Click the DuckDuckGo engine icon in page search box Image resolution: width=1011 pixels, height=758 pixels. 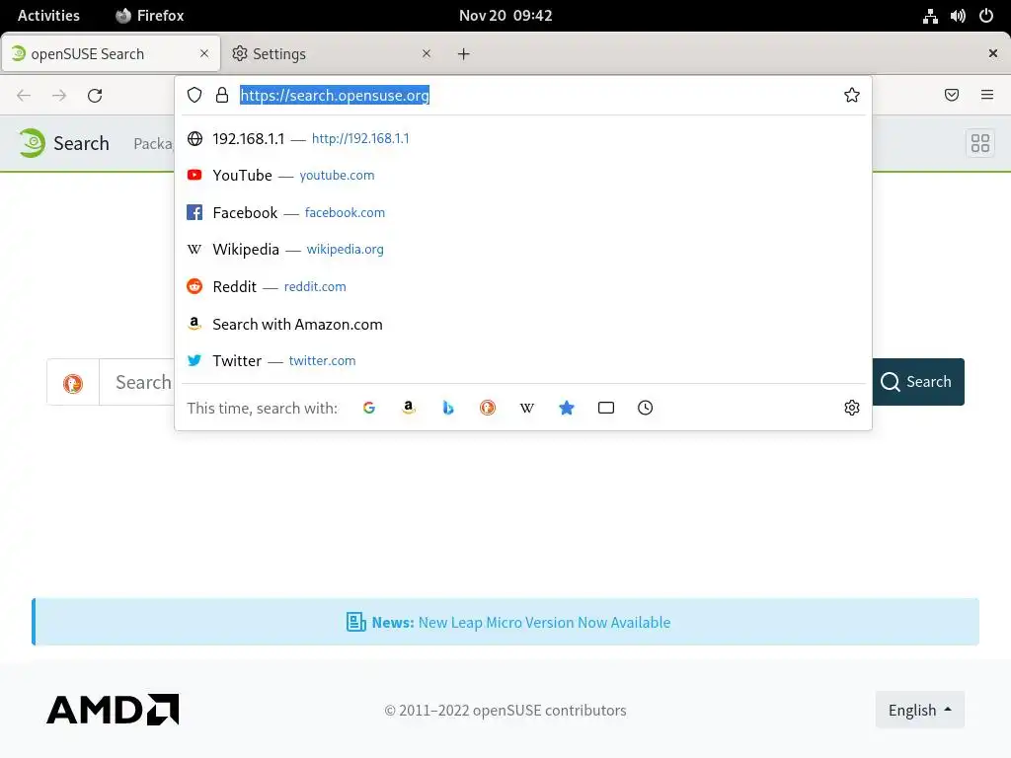pos(73,383)
